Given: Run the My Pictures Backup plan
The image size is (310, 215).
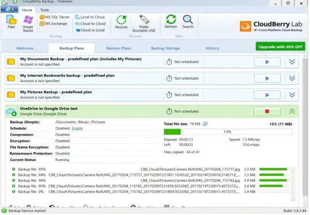Looking at the screenshot, I should pos(267,95).
